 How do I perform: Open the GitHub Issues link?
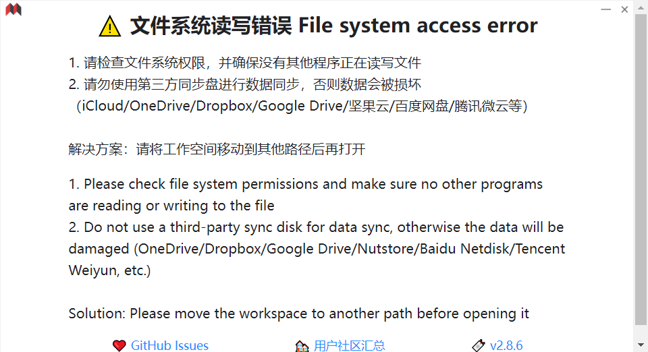[x=169, y=345]
